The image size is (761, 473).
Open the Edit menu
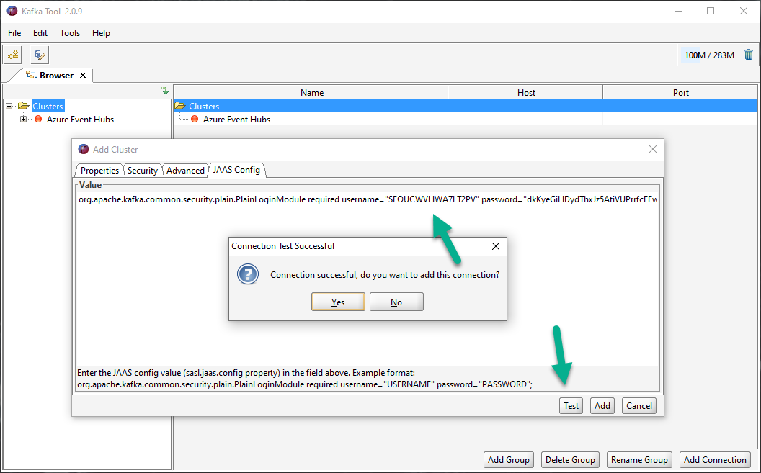pos(40,33)
